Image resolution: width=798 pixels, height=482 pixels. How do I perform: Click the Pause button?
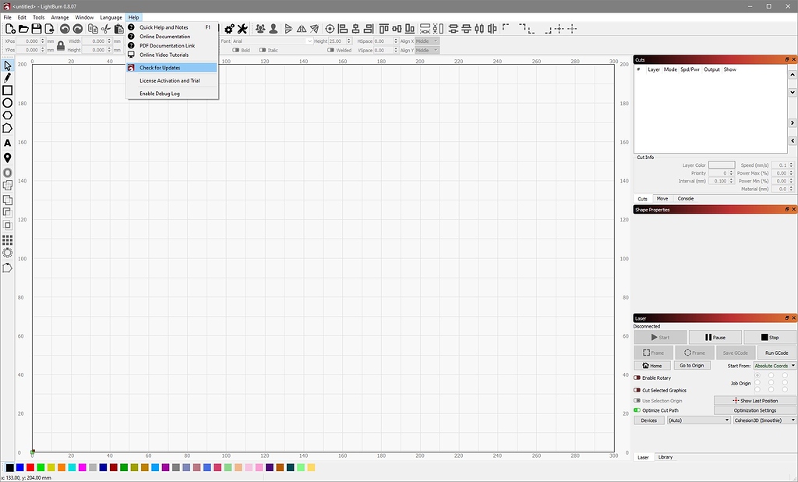[715, 337]
